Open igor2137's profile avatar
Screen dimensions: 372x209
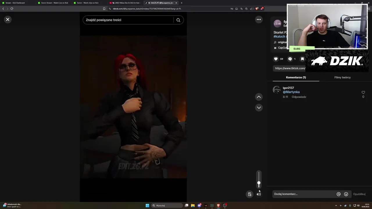(277, 90)
